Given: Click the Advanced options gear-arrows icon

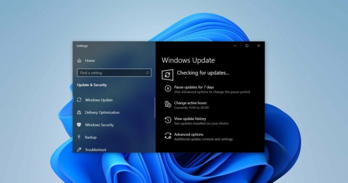Looking at the screenshot, I should click(168, 136).
